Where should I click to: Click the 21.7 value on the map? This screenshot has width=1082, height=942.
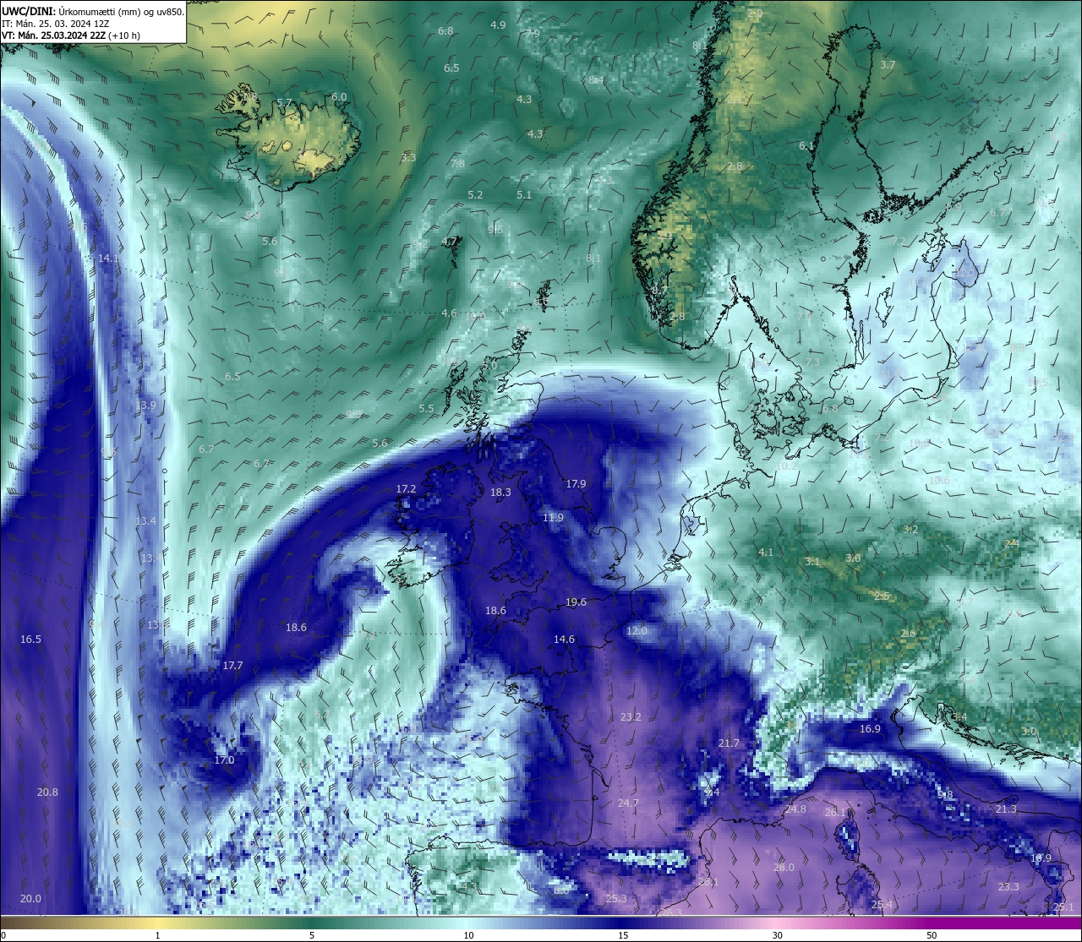click(x=729, y=743)
